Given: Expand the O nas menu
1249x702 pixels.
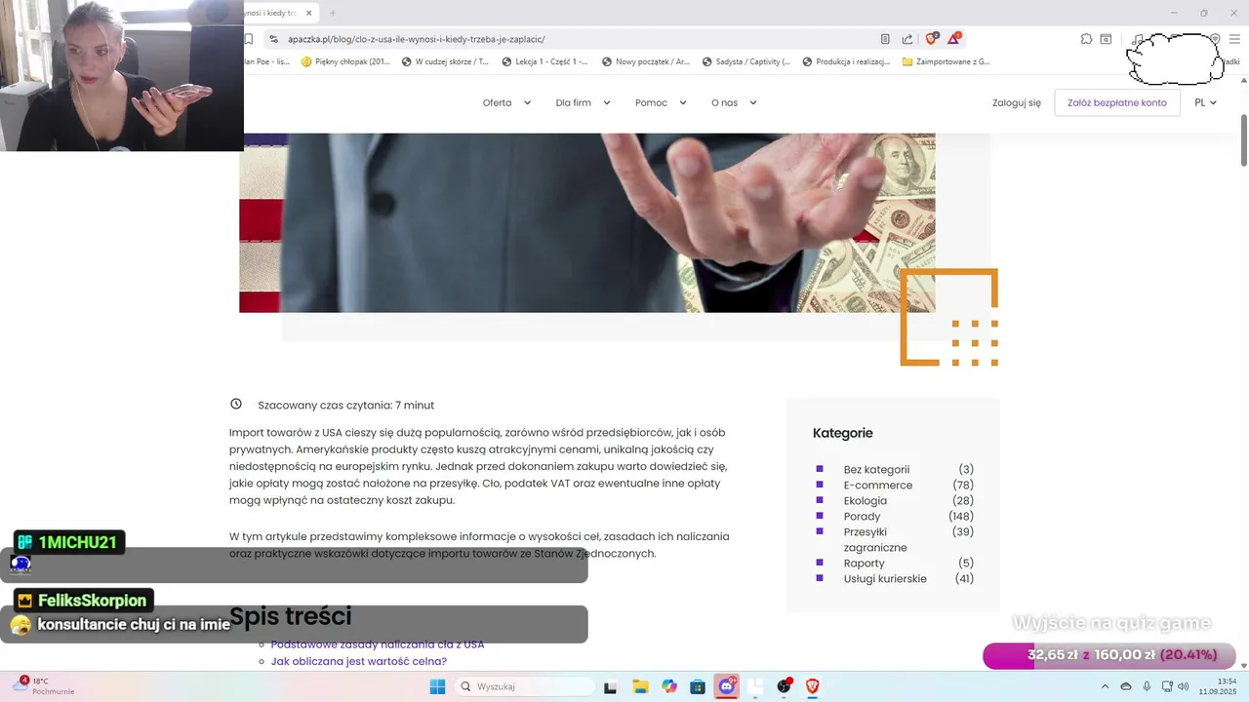Looking at the screenshot, I should [x=734, y=102].
